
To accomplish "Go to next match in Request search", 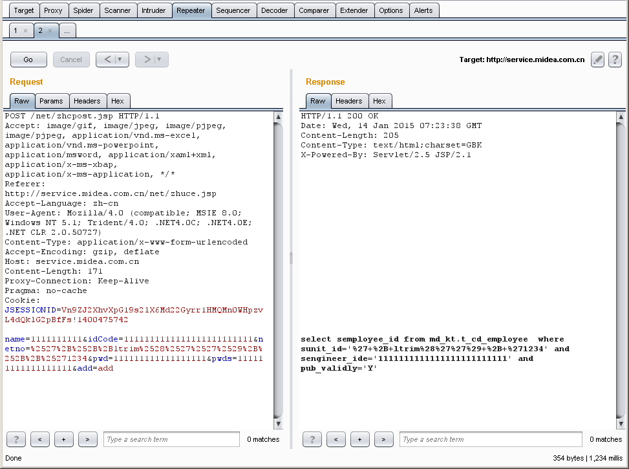I will tap(87, 439).
